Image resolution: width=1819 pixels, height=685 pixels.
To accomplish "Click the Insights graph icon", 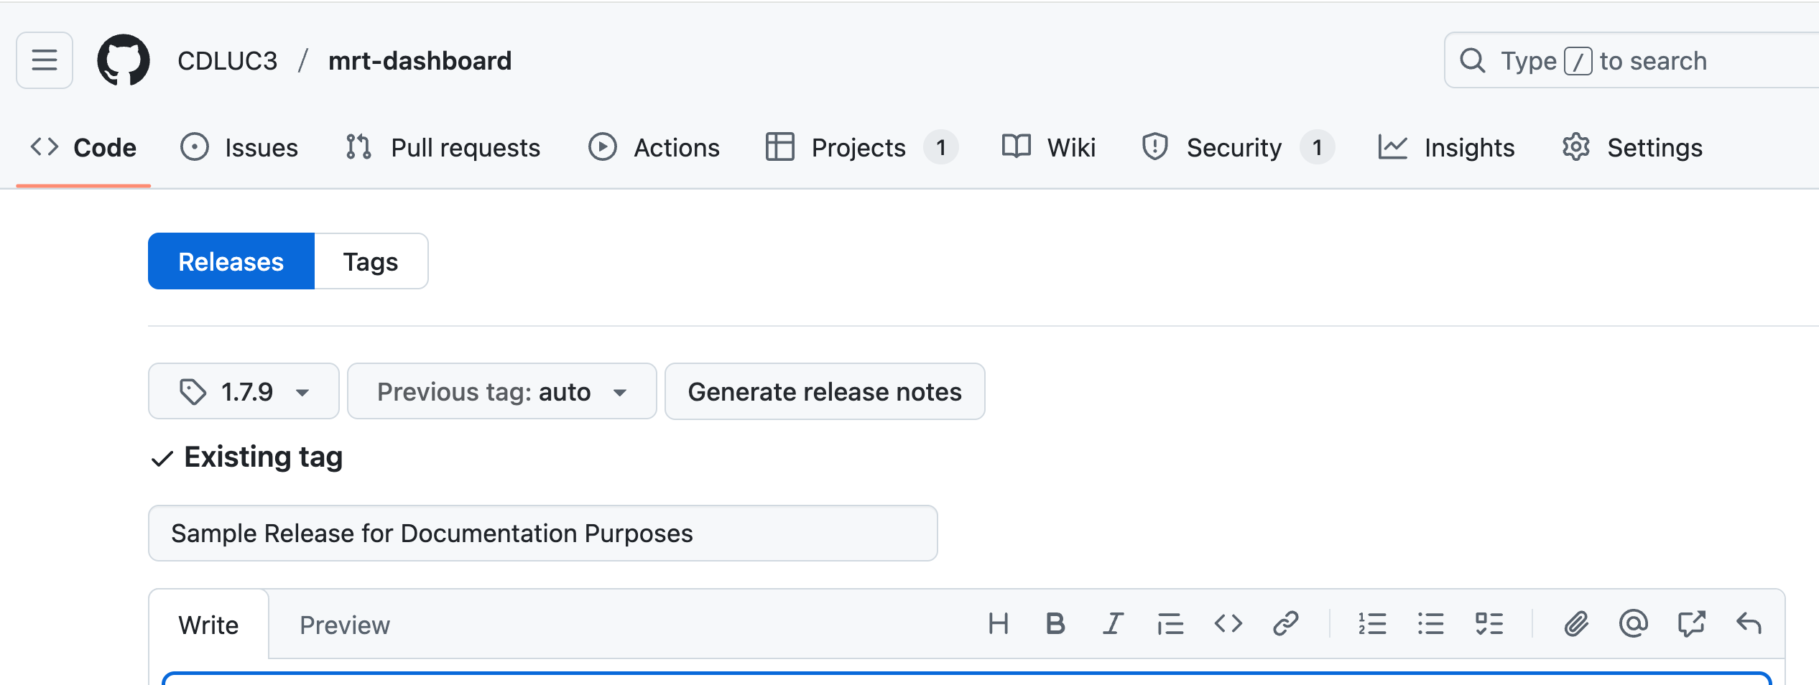I will (1393, 147).
